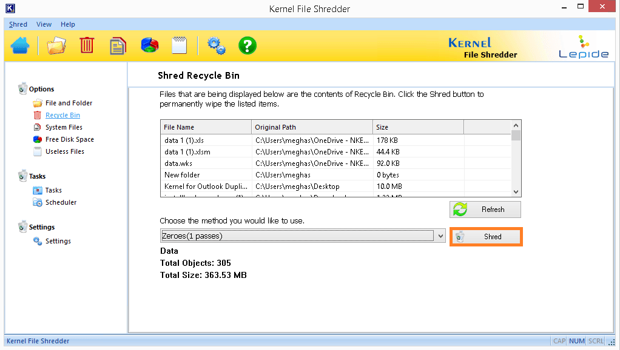620x350 pixels.
Task: Open the View menu
Action: pyautogui.click(x=44, y=24)
